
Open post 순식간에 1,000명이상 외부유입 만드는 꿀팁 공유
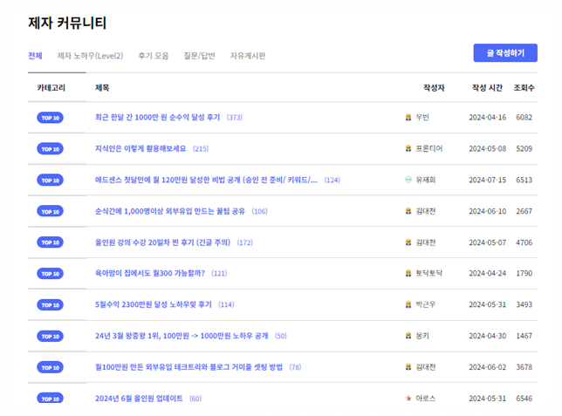click(170, 211)
